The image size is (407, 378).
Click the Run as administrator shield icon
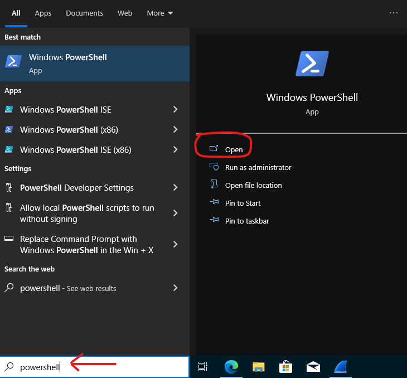pyautogui.click(x=214, y=166)
